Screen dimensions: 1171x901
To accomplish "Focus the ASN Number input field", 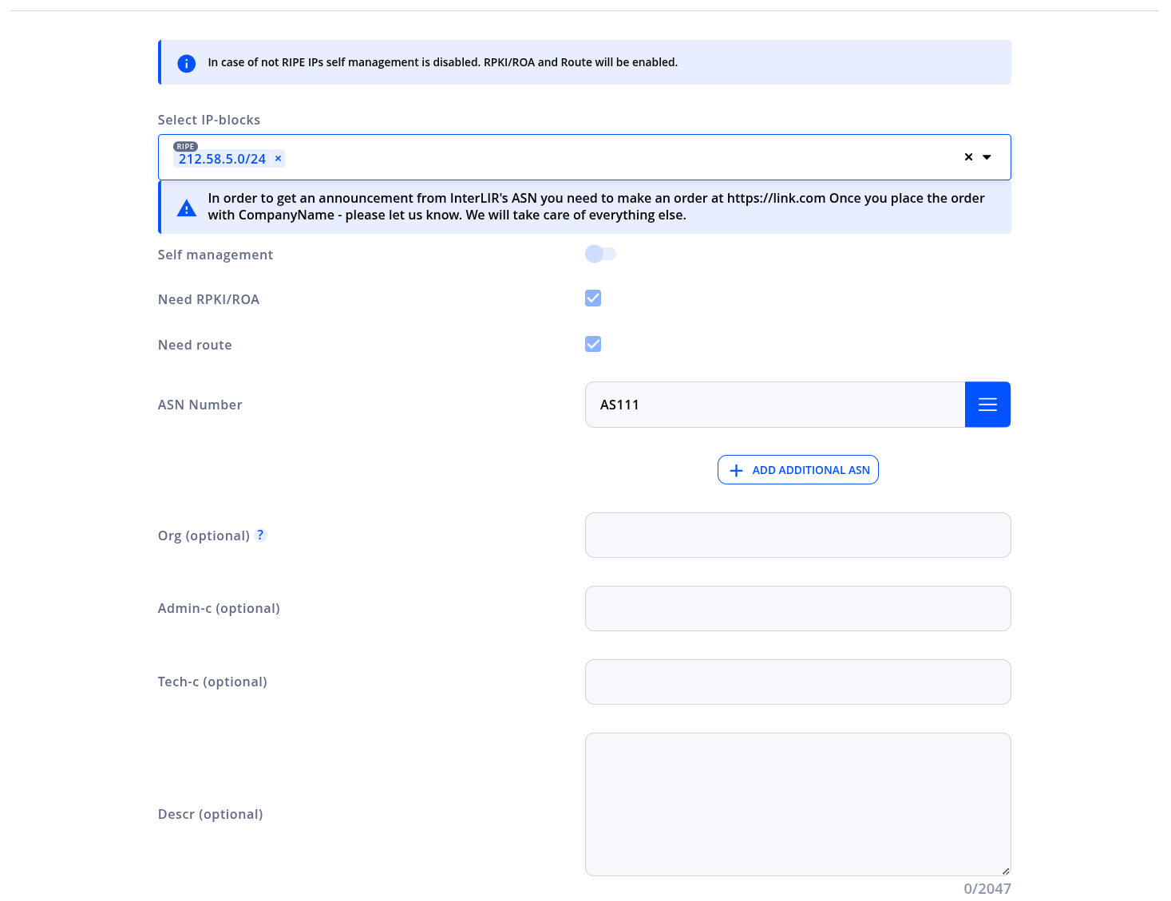I will (775, 405).
